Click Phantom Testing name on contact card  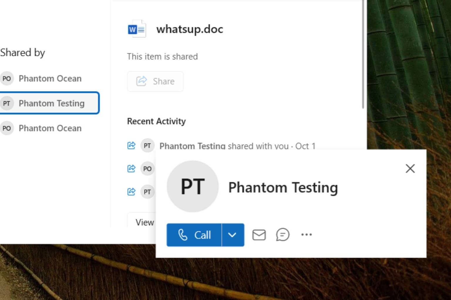283,187
